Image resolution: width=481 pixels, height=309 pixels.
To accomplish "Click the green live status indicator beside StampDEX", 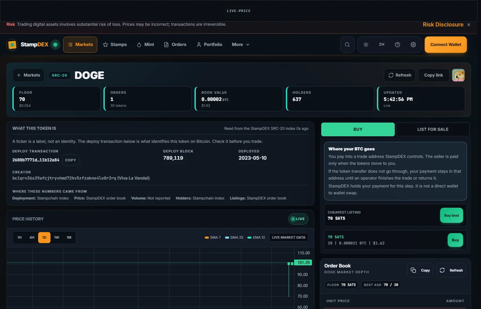I will 55,45.
